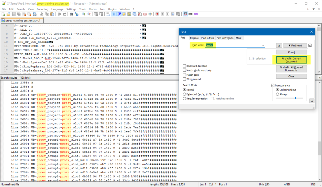Click the Playback macro icon
The width and height of the screenshot is (322, 187).
click(167, 14)
